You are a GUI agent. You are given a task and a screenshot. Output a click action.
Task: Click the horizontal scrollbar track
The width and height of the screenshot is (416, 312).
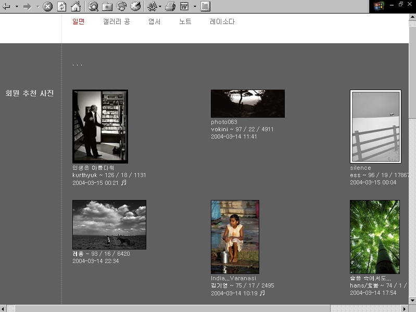click(x=364, y=308)
